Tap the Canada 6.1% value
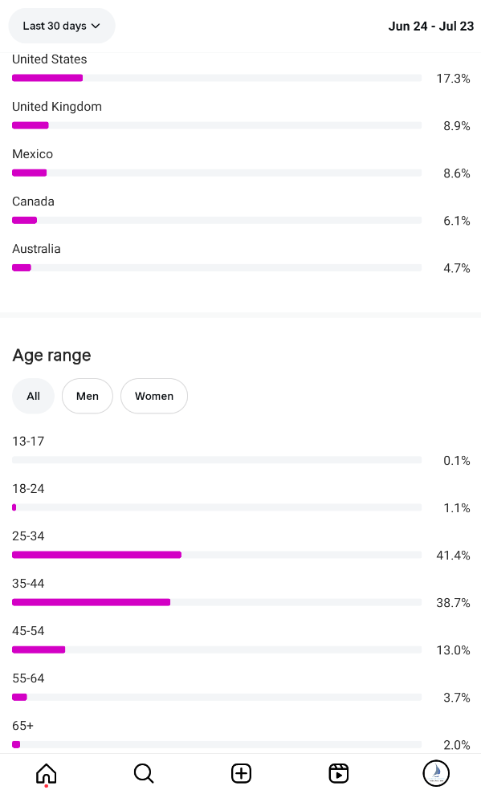 coord(456,221)
